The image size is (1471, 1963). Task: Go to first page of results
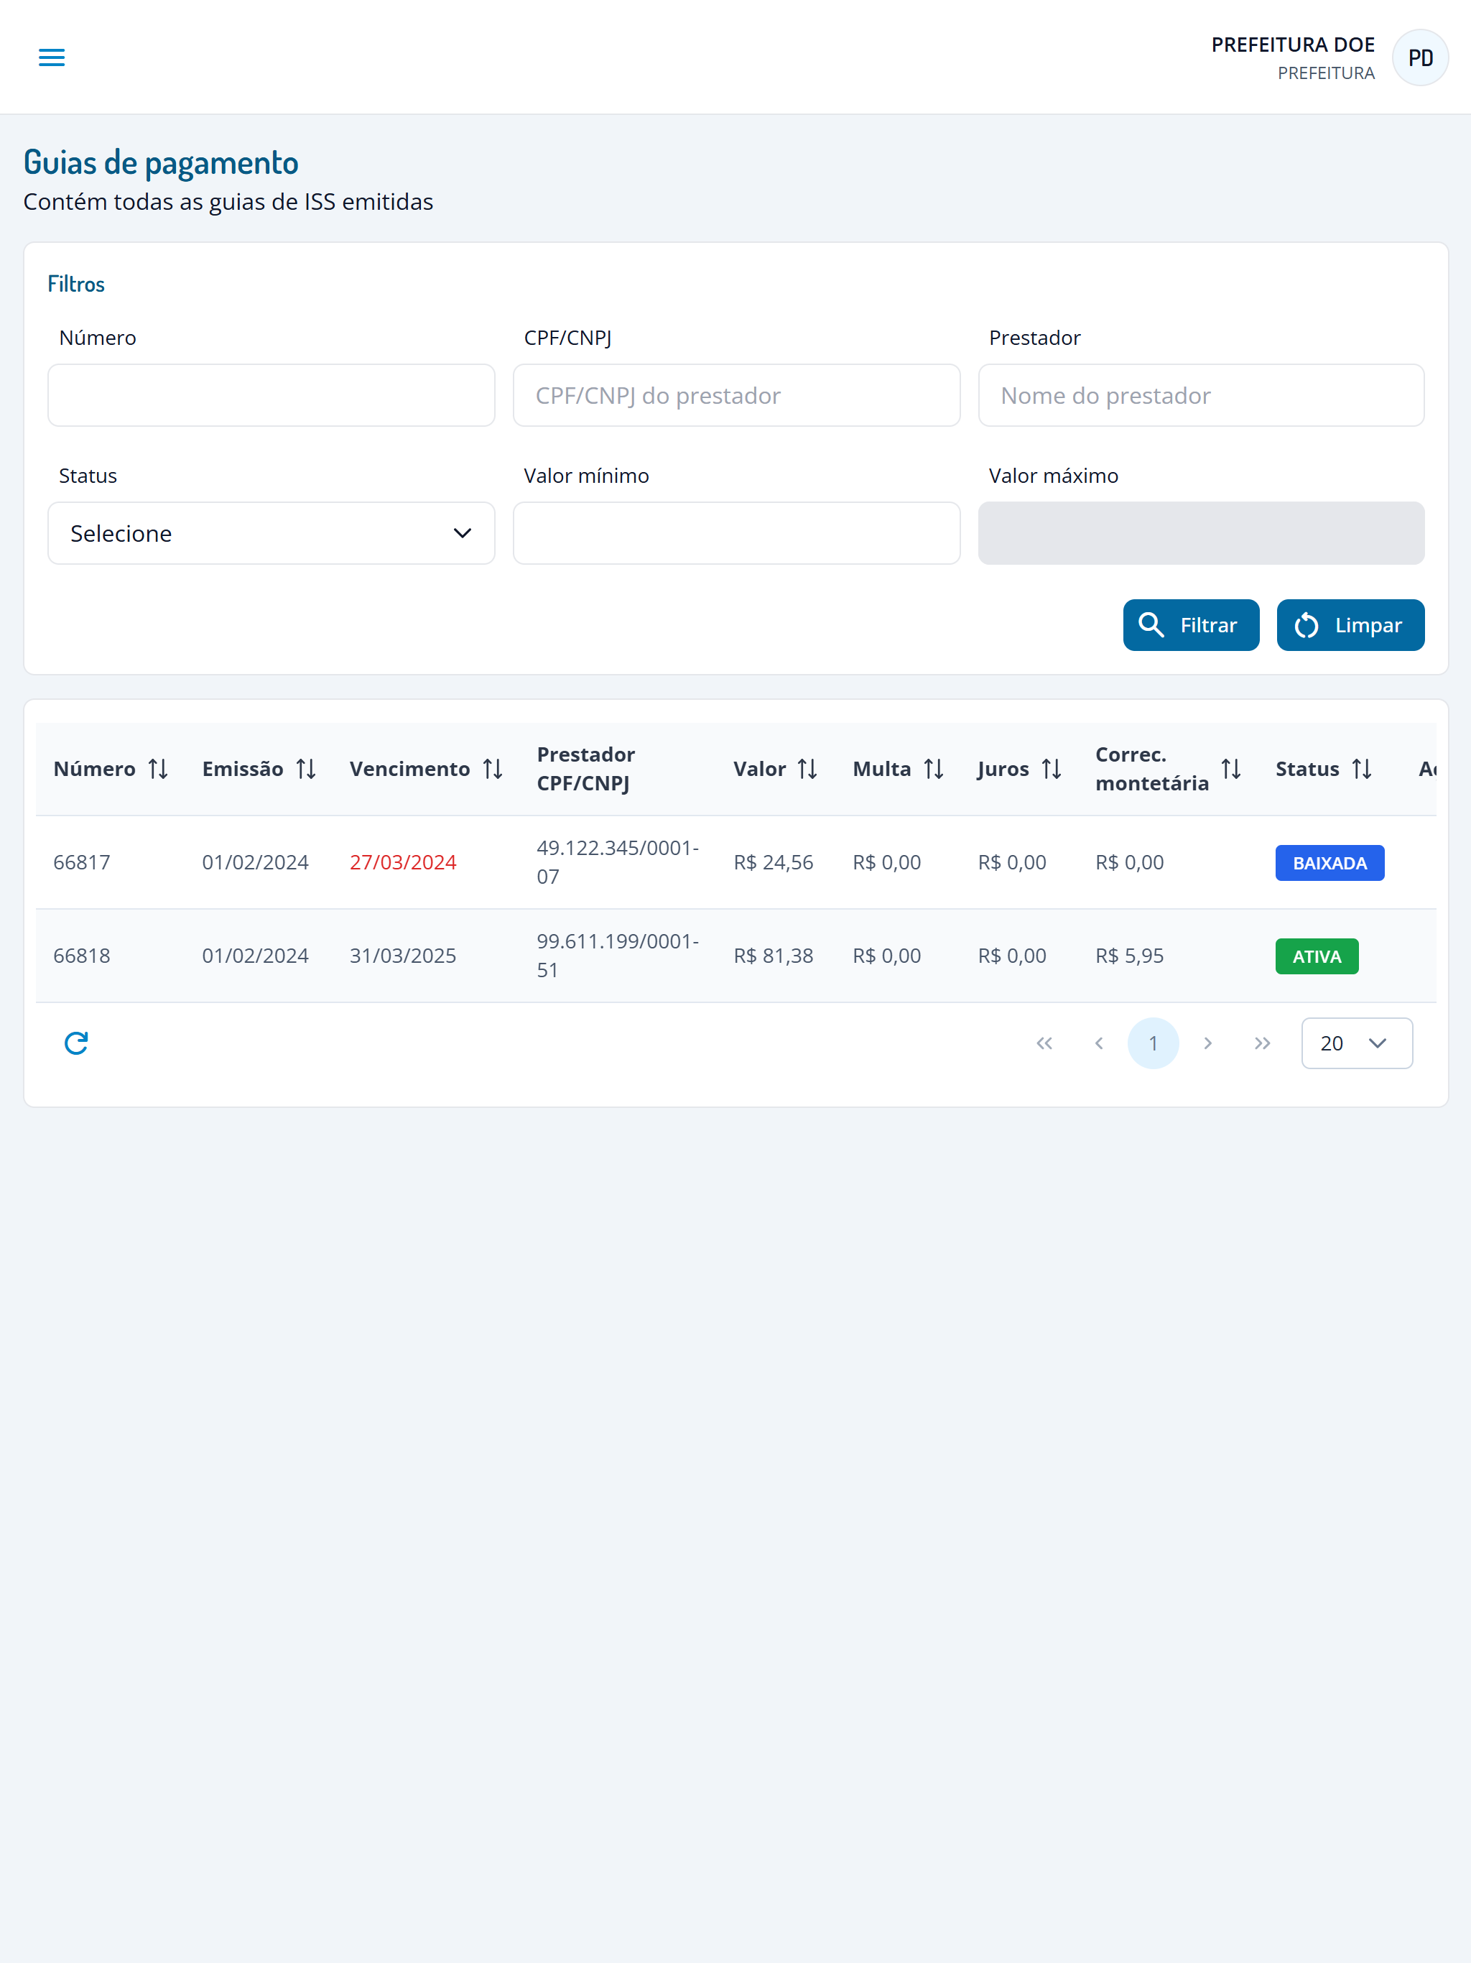[1044, 1043]
